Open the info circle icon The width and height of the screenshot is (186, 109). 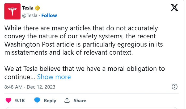pyautogui.click(x=175, y=87)
